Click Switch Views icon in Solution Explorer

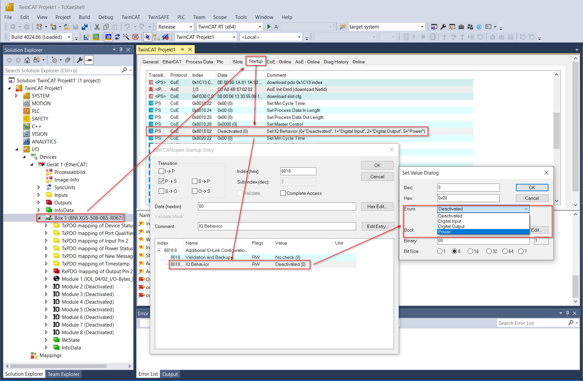(x=37, y=60)
